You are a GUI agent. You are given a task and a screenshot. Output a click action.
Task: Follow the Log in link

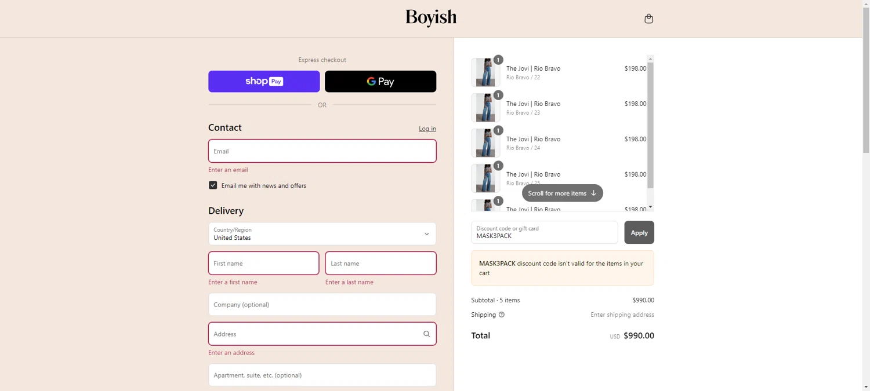point(427,129)
